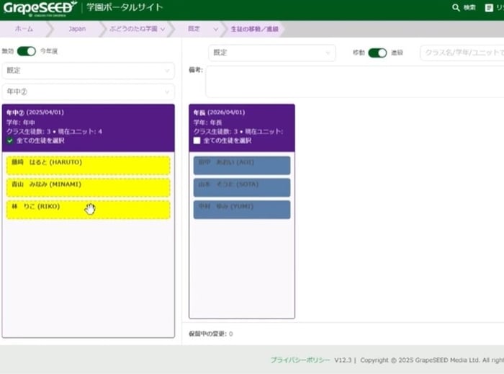Select student りこ (RIKO) card

tap(88, 210)
